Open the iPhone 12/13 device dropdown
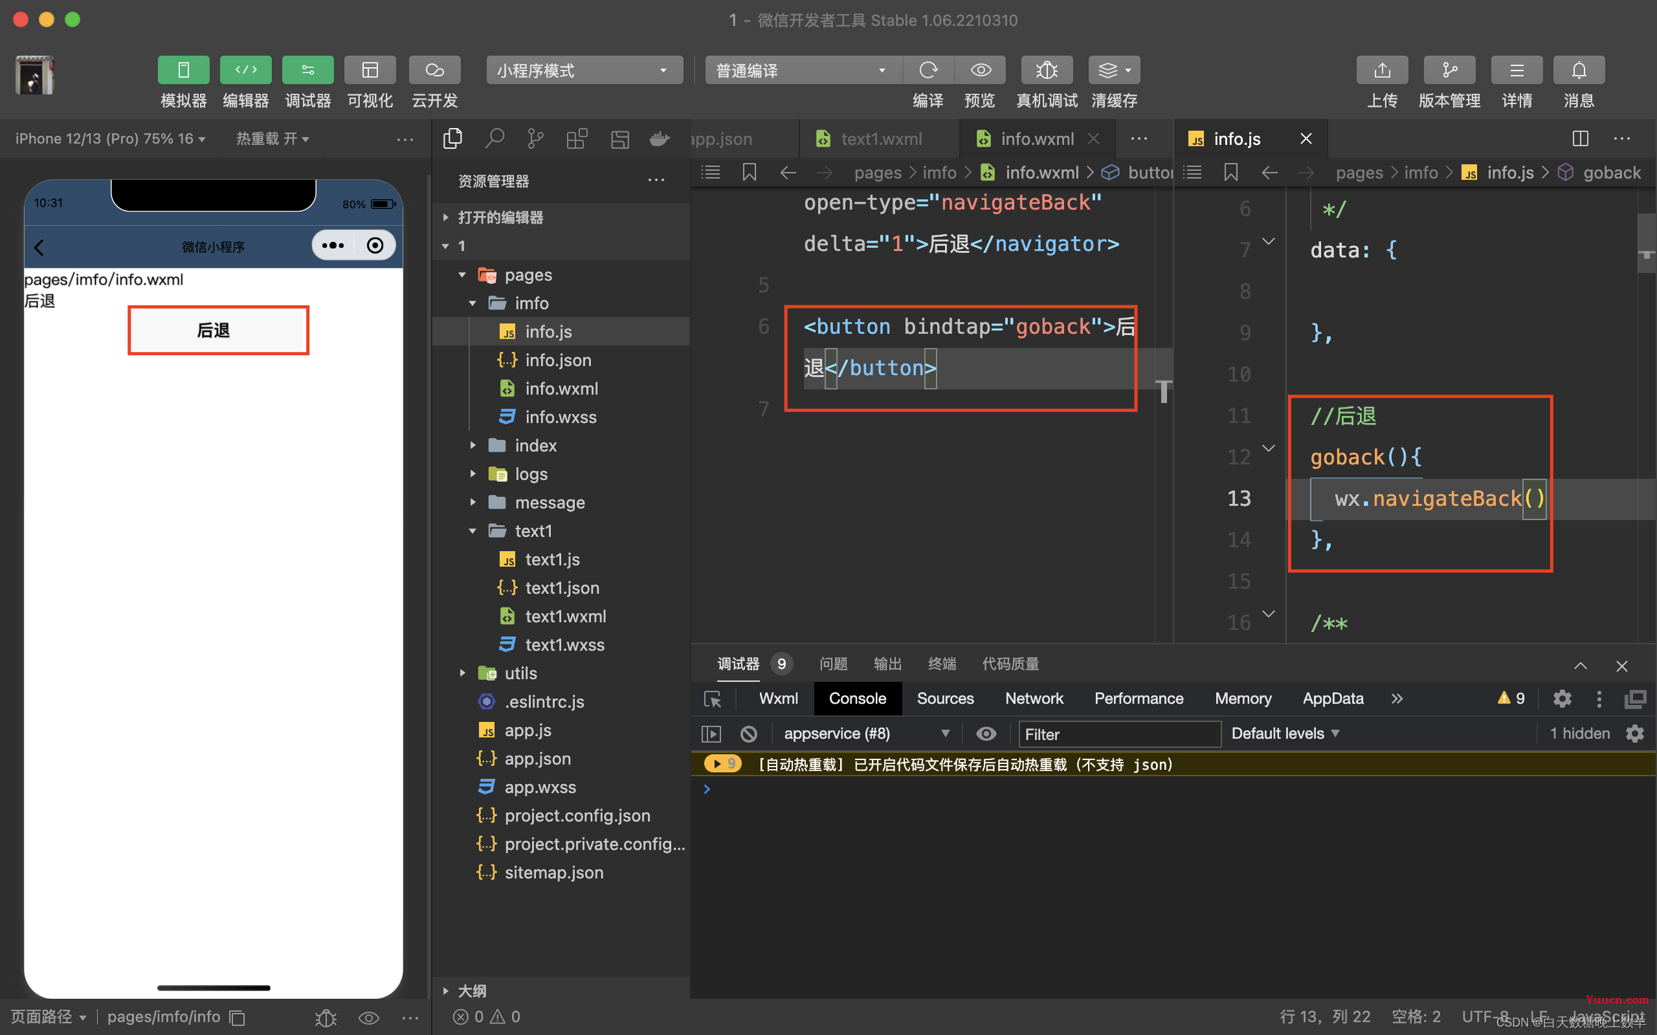 (110, 138)
